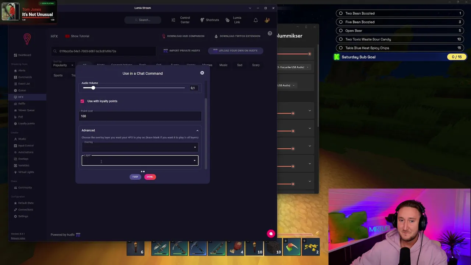Expand the first app row in volume mixer

pyautogui.click(x=309, y=110)
